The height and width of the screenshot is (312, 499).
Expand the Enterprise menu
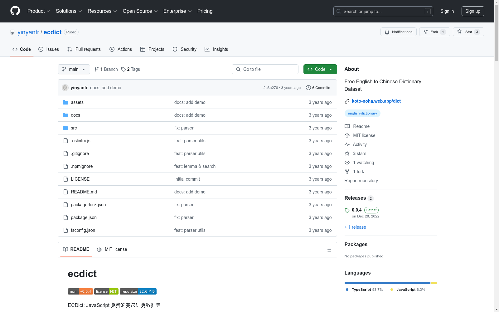tap(177, 11)
